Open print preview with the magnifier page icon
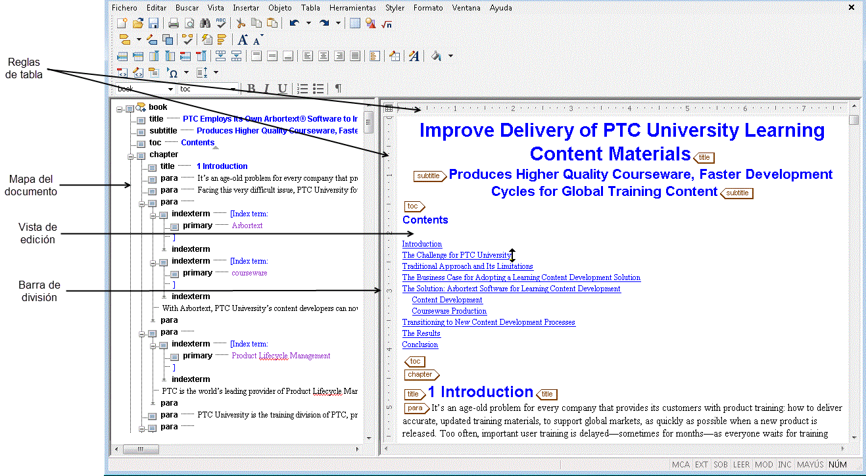The height and width of the screenshot is (476, 866). tap(189, 23)
